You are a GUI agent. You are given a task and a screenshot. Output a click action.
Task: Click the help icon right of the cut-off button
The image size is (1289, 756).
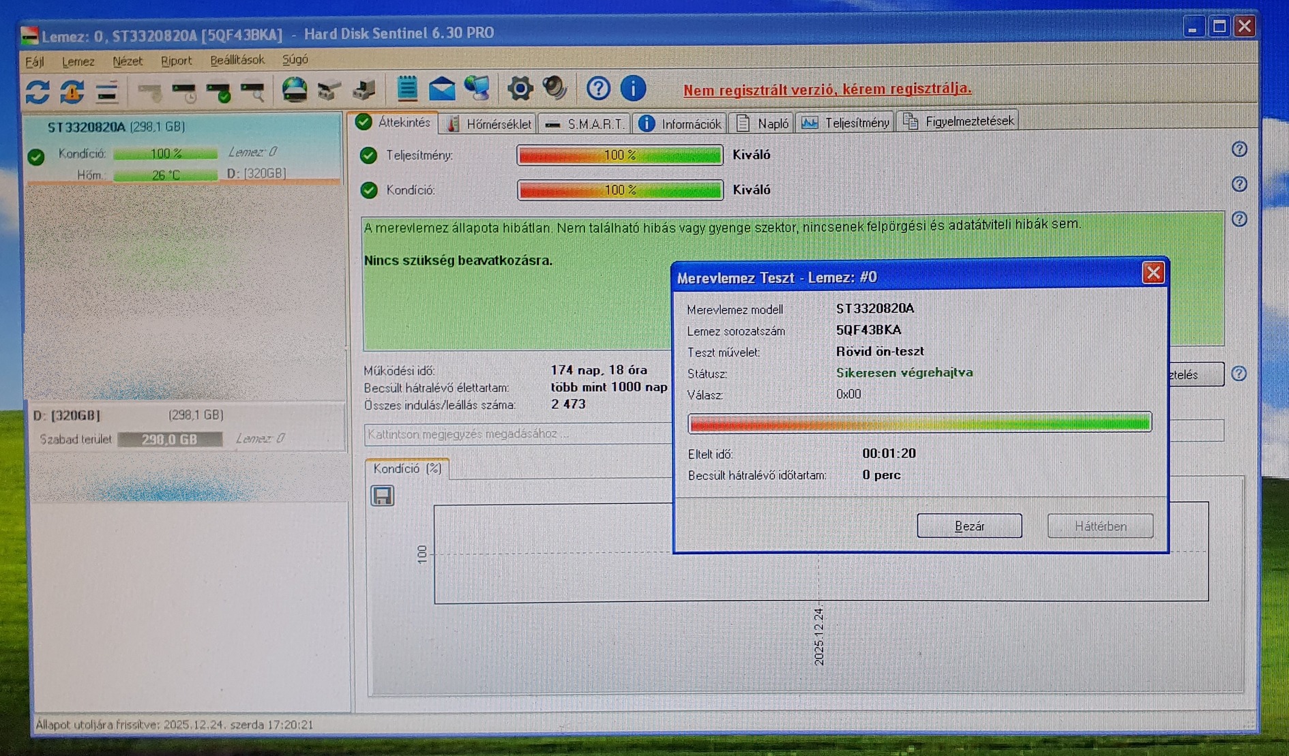tap(1239, 374)
